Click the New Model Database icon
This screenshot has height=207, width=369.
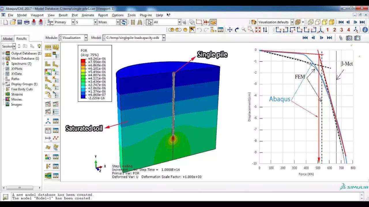click(6, 22)
